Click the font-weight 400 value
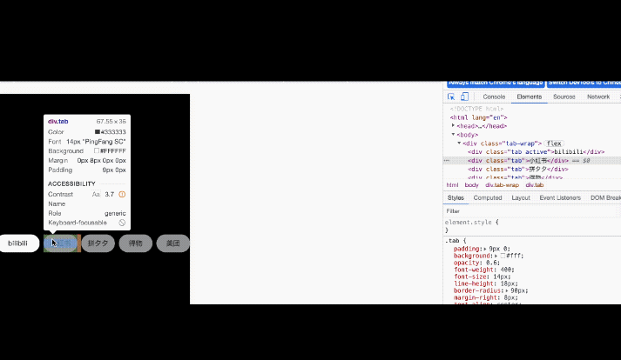Image resolution: width=621 pixels, height=360 pixels. click(507, 270)
